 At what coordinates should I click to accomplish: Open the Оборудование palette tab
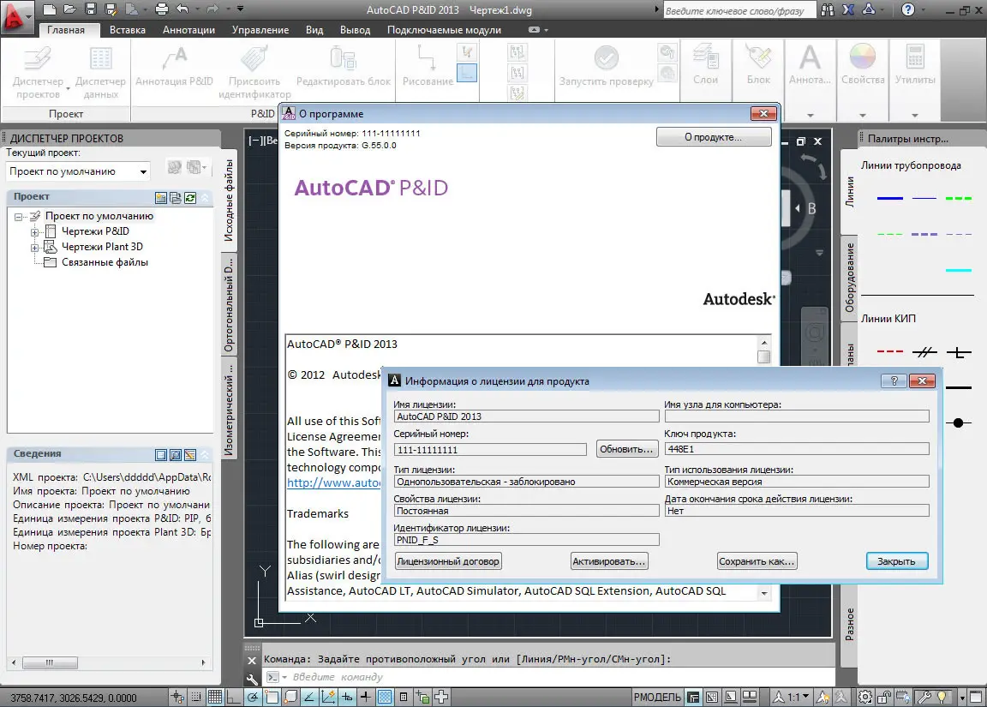click(x=850, y=279)
